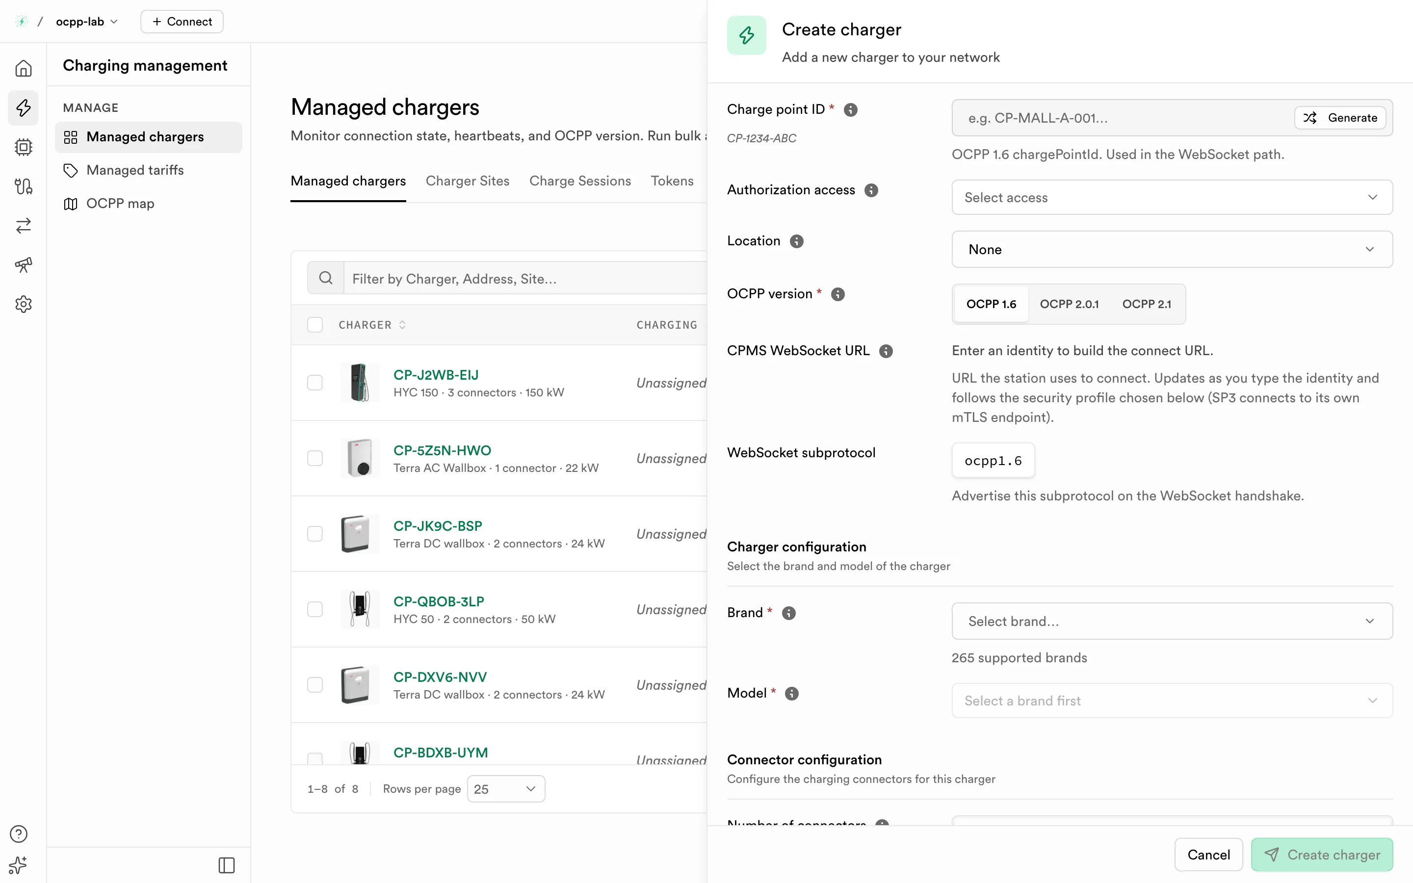Switch to the Charge Sessions tab

(x=580, y=181)
